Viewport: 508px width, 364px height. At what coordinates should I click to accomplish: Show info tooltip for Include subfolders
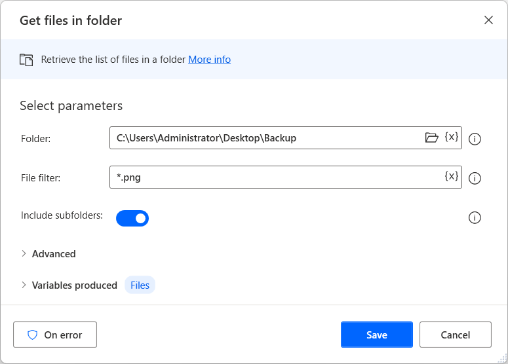coord(475,217)
